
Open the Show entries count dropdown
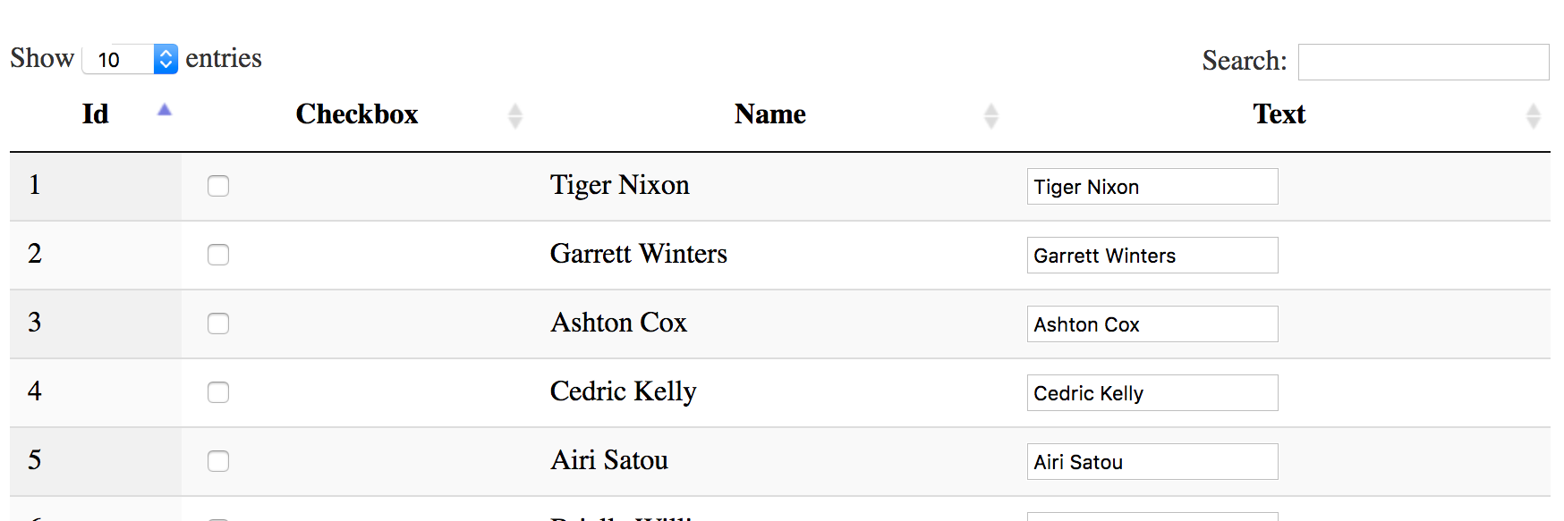130,60
